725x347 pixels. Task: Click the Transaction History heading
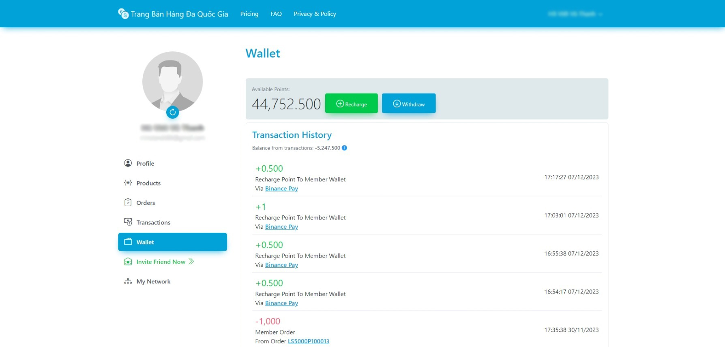pyautogui.click(x=292, y=135)
